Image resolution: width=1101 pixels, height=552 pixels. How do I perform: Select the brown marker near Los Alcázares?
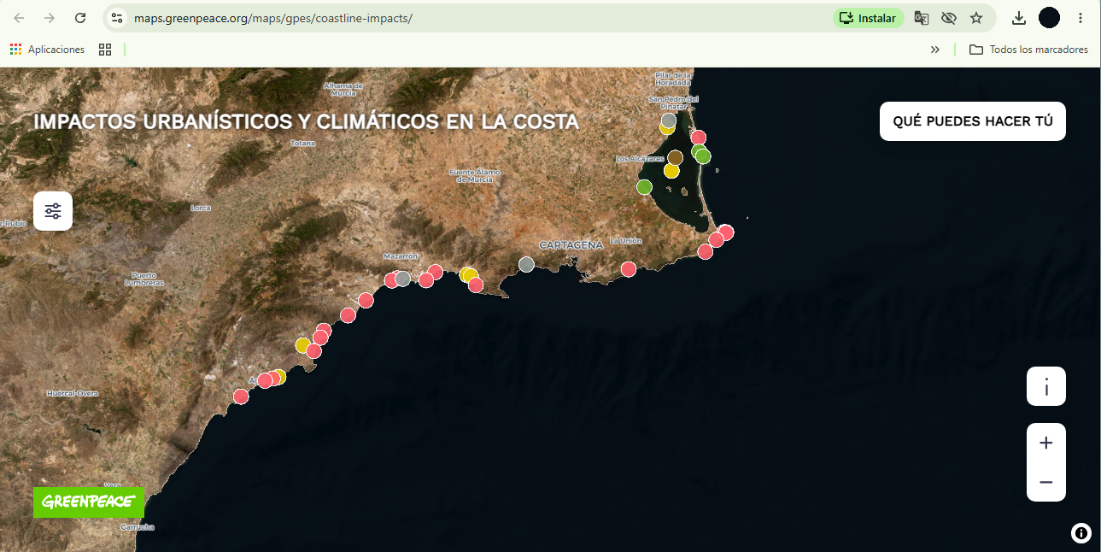[x=675, y=157]
